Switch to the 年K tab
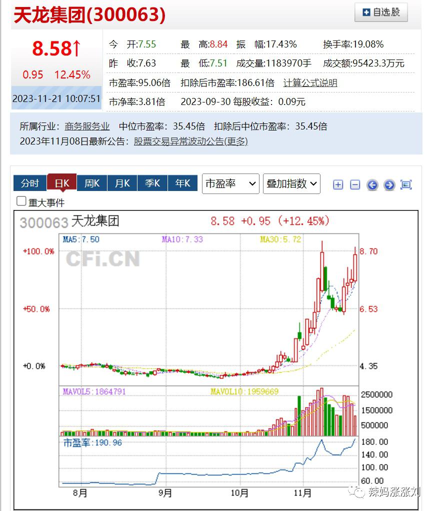Image resolution: width=435 pixels, height=511 pixels. [182, 183]
